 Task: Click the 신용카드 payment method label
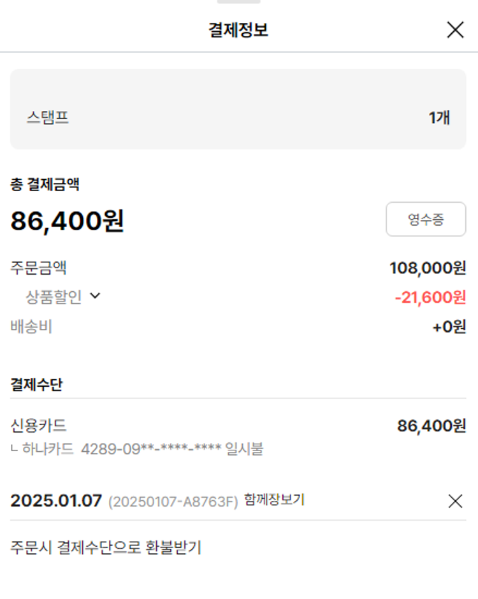pyautogui.click(x=39, y=425)
